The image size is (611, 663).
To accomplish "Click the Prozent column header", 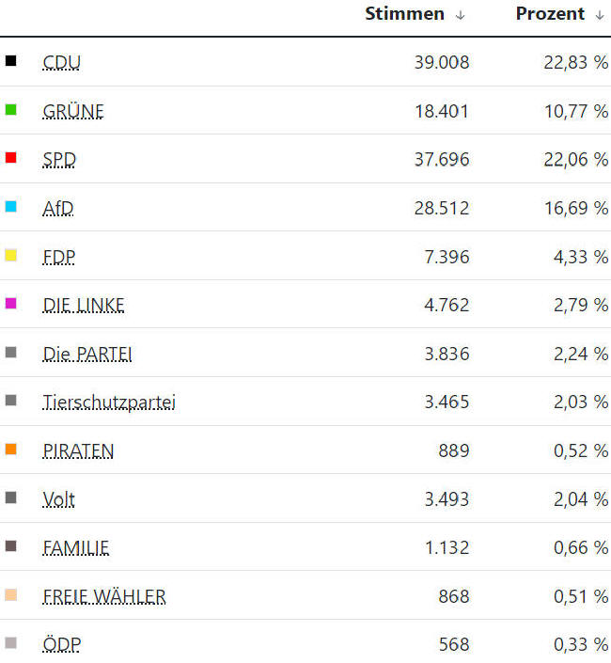I will click(x=550, y=13).
